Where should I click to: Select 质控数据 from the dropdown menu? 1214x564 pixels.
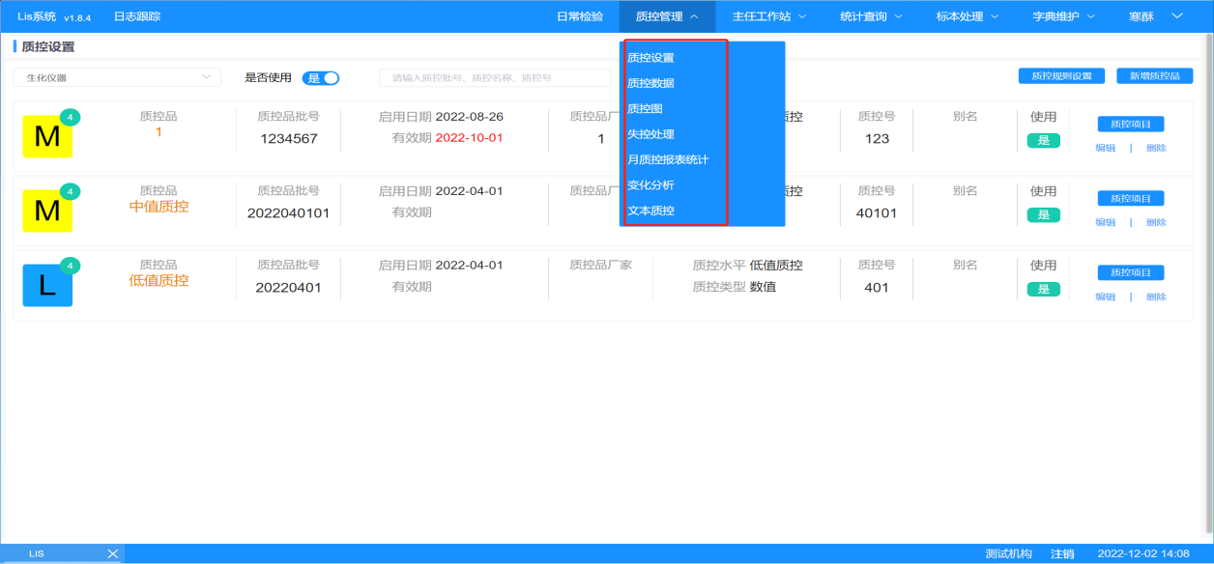651,83
